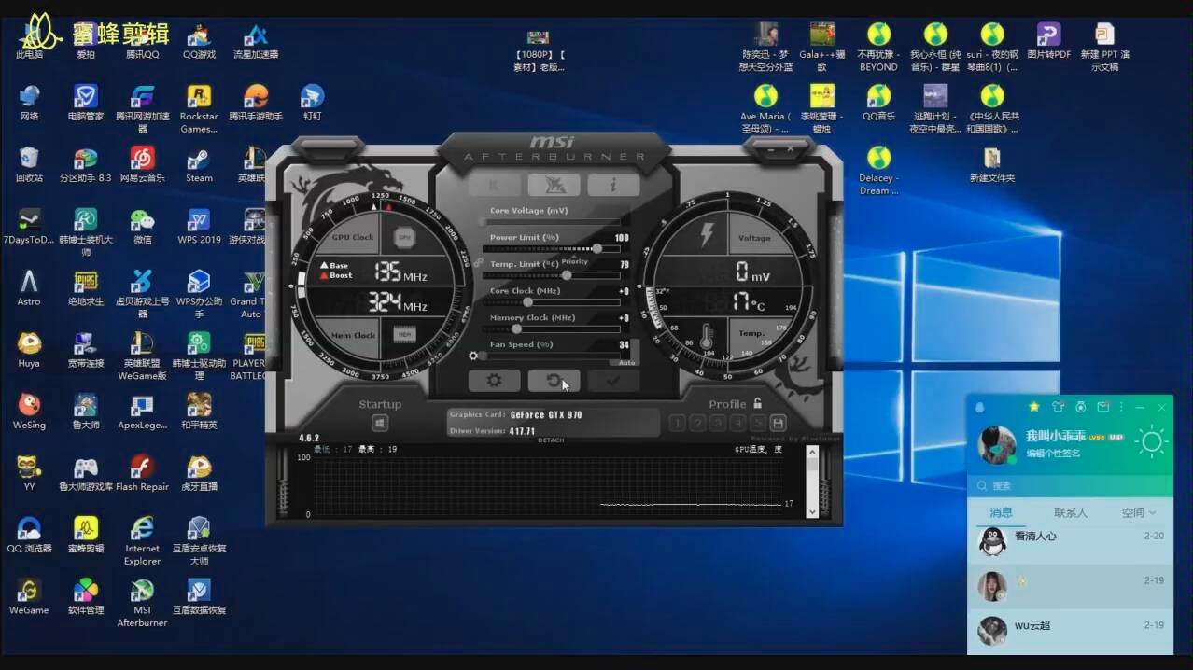1193x670 pixels.
Task: Click the monitoring graph scrollbar up arrow
Action: click(x=811, y=452)
